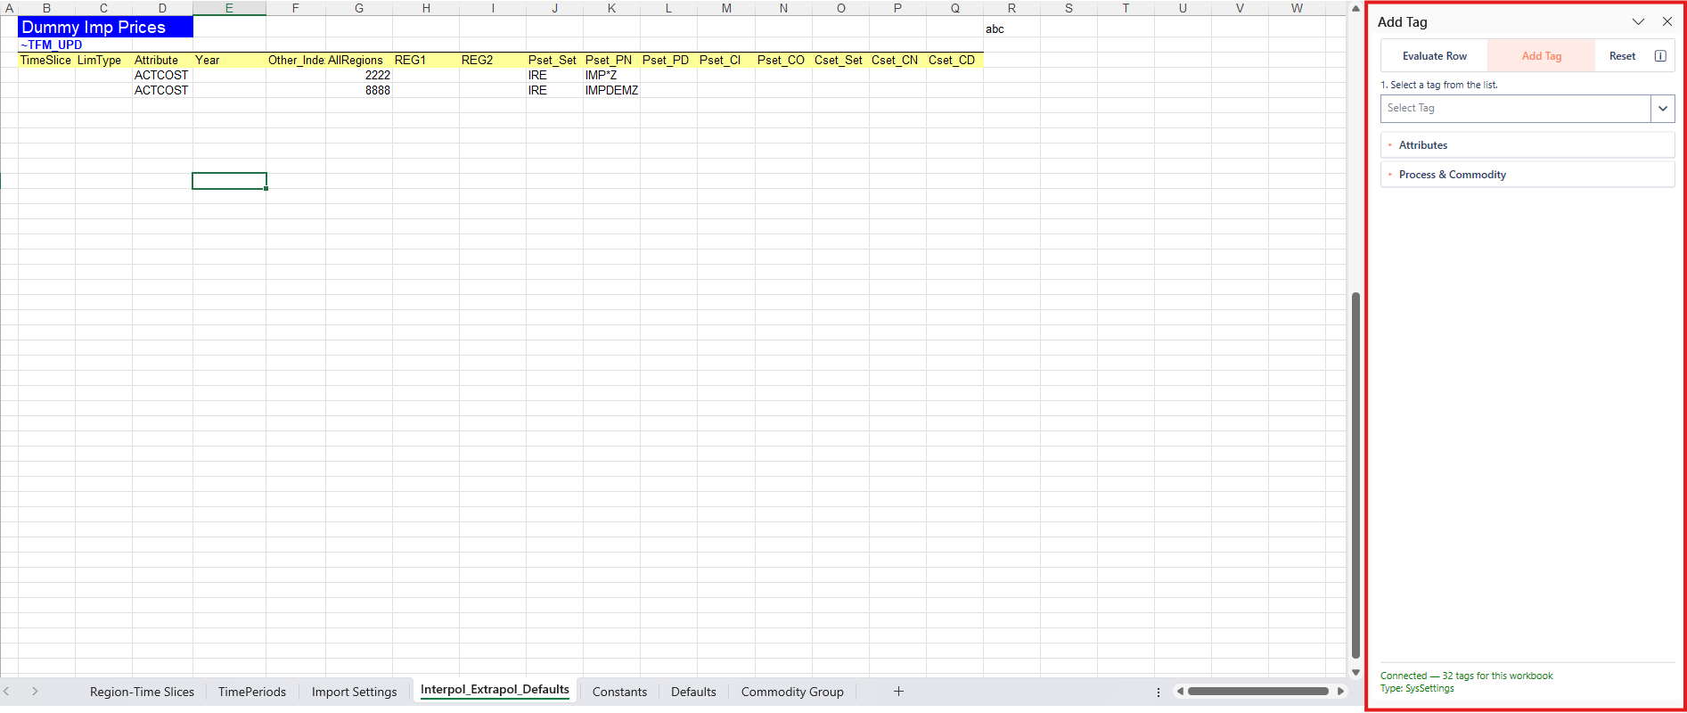Viewport: 1687px width, 713px height.
Task: Select the REG1 header cell
Action: click(426, 60)
